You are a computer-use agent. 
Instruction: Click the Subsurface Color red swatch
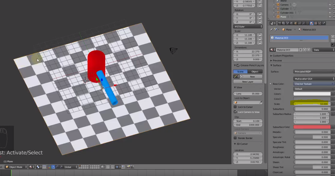pyautogui.click(x=312, y=127)
